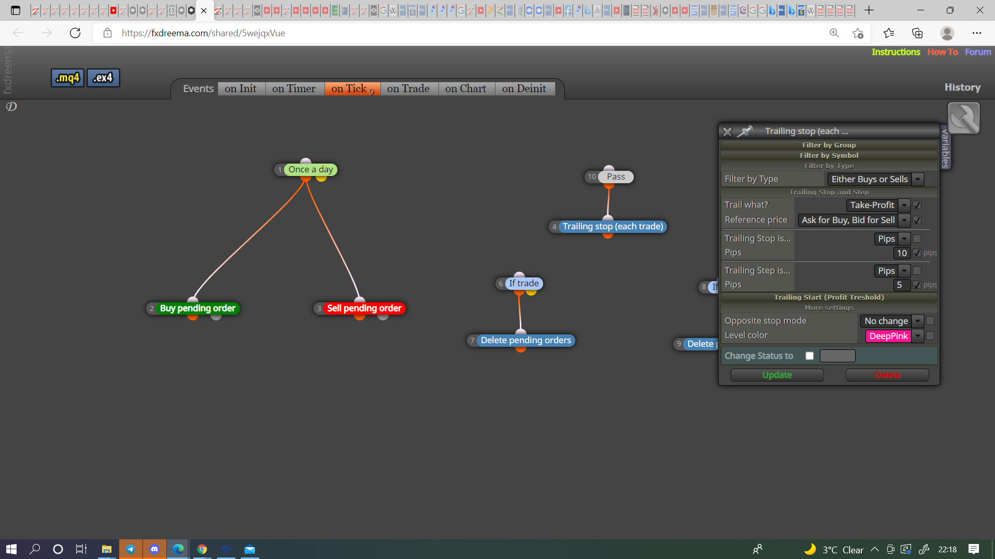
Task: Toggle Reference price checkbox
Action: tap(917, 220)
